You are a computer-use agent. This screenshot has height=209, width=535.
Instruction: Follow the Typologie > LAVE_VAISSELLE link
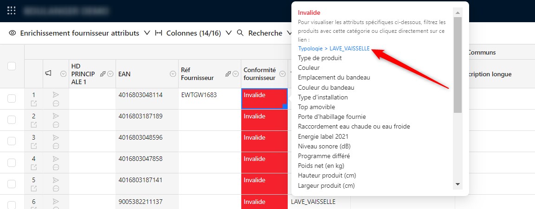pyautogui.click(x=334, y=48)
